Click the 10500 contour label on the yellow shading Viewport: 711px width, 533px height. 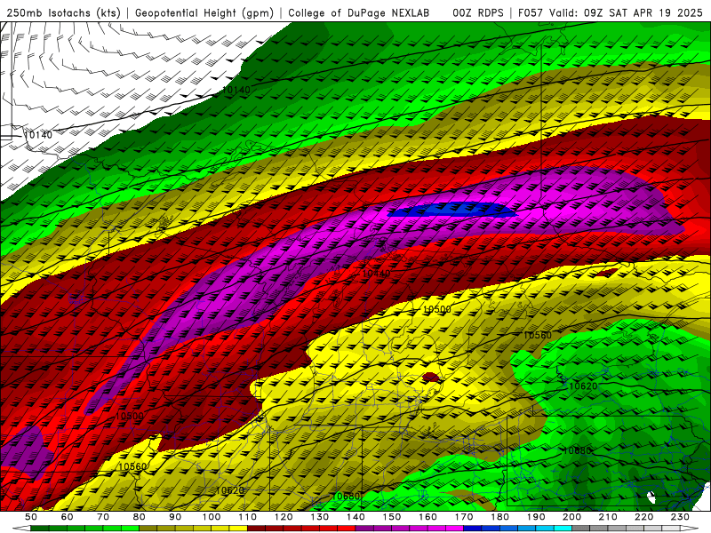(x=437, y=309)
